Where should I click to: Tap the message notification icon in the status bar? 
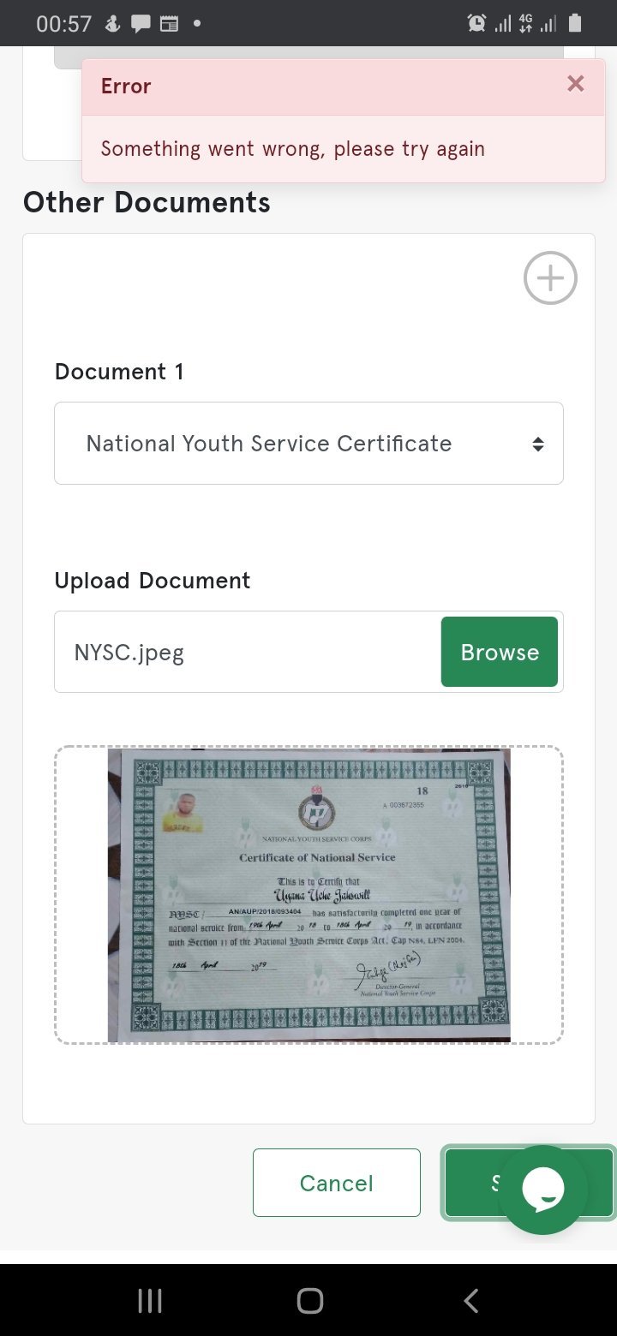[x=141, y=24]
